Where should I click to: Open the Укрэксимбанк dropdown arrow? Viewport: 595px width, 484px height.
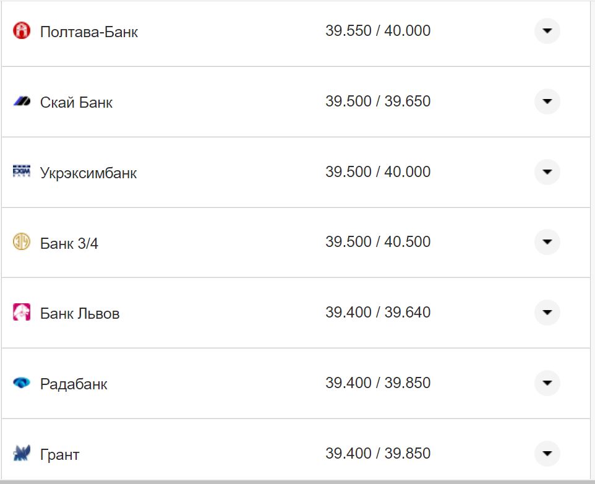tap(547, 171)
